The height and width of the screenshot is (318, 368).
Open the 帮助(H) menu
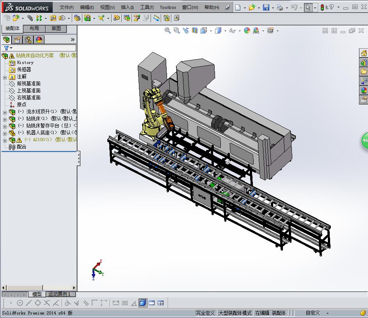[x=212, y=7]
